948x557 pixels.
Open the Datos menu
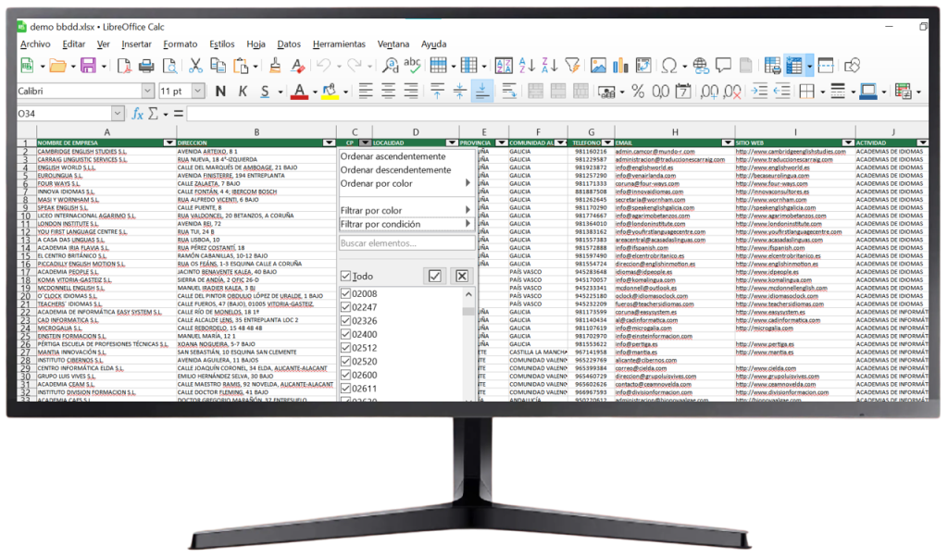(x=289, y=43)
